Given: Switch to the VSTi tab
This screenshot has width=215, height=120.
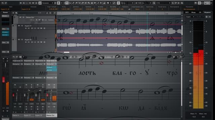Looking at the screenshot, I should tap(187, 12).
